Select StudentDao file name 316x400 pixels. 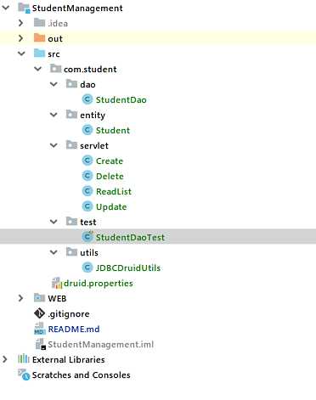(x=121, y=99)
